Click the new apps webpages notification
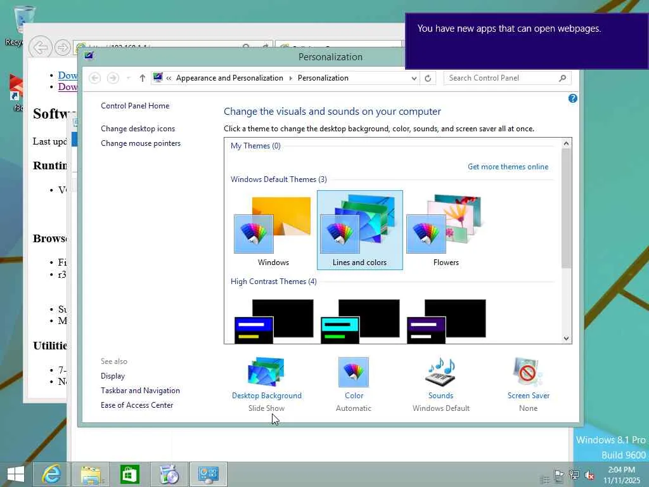The width and height of the screenshot is (649, 487). (527, 41)
